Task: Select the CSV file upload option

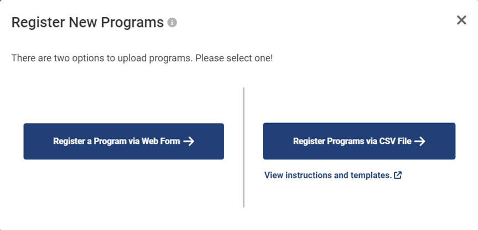Action: click(x=358, y=141)
